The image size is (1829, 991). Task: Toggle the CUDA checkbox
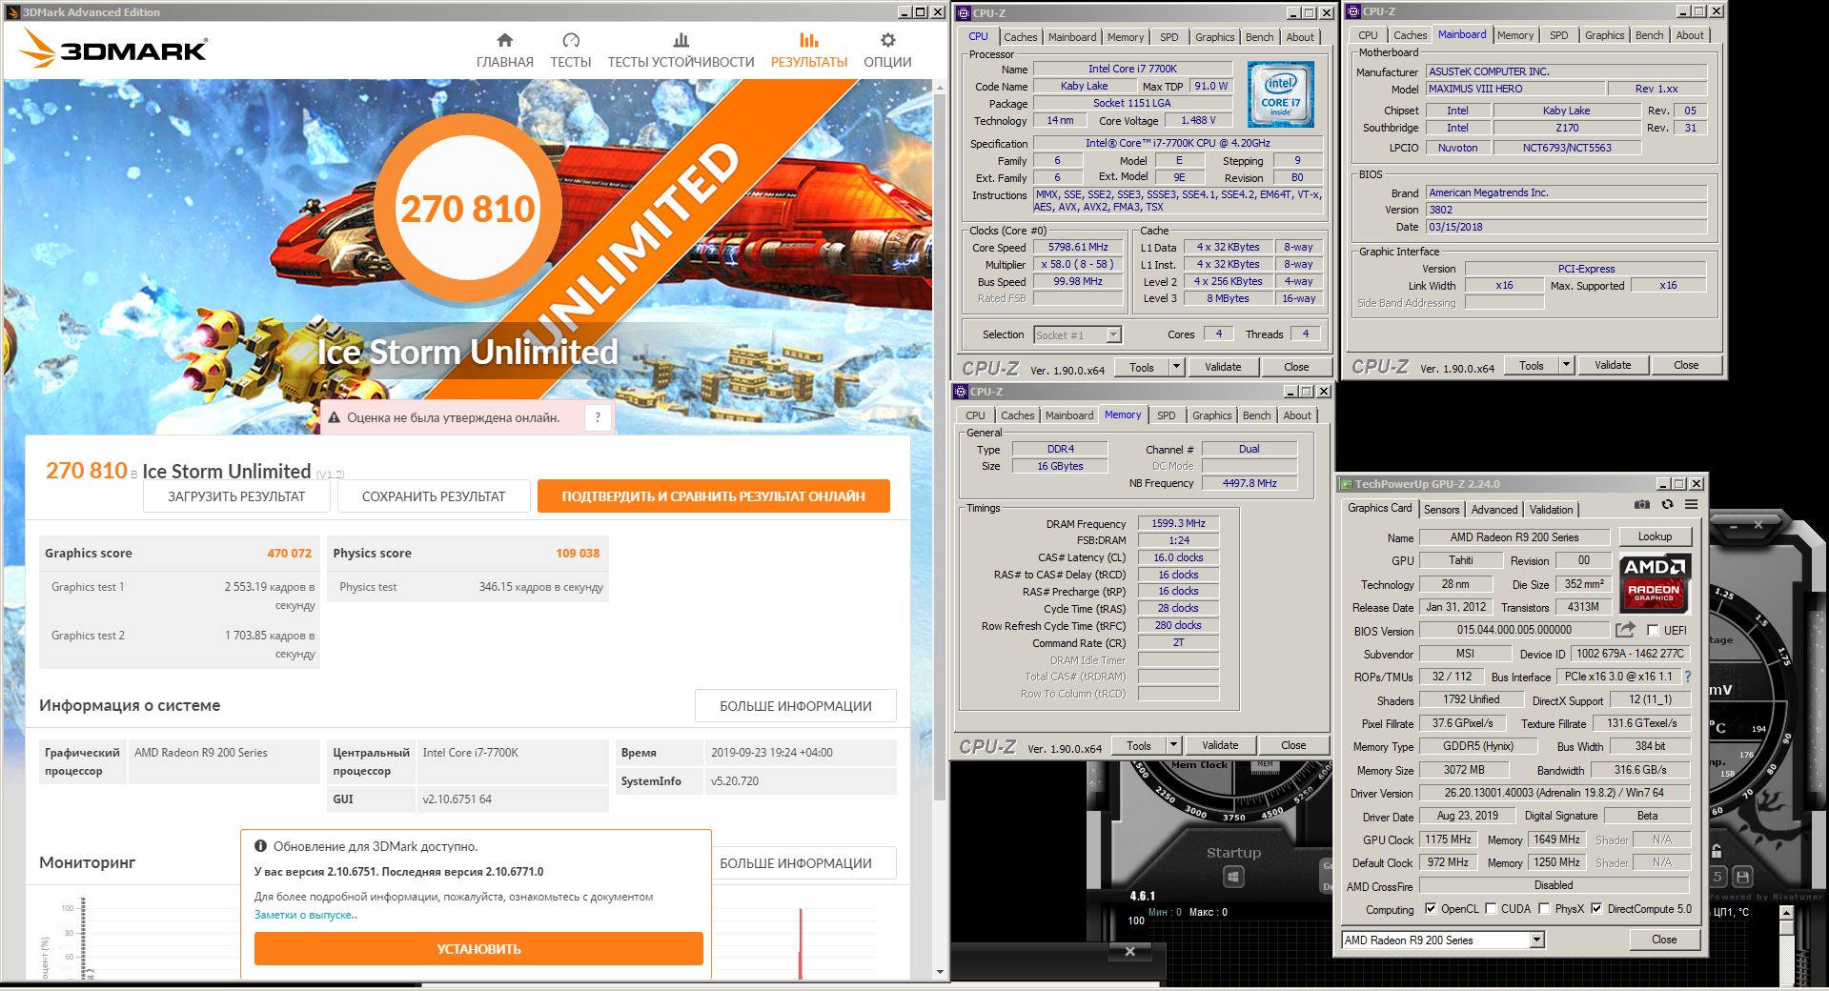[x=1491, y=909]
